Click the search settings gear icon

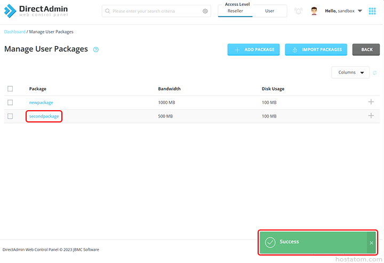pos(205,11)
